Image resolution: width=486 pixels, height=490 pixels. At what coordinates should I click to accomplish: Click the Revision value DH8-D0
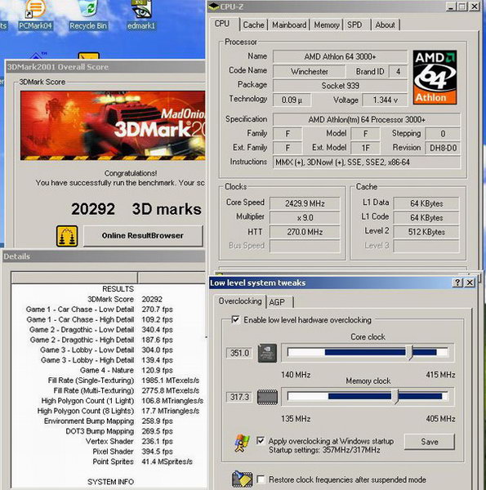point(443,148)
